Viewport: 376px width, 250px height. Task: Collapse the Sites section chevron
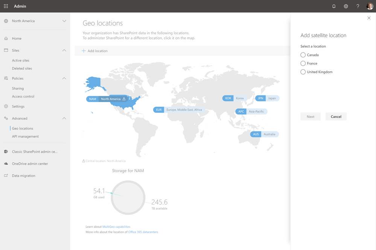click(64, 50)
